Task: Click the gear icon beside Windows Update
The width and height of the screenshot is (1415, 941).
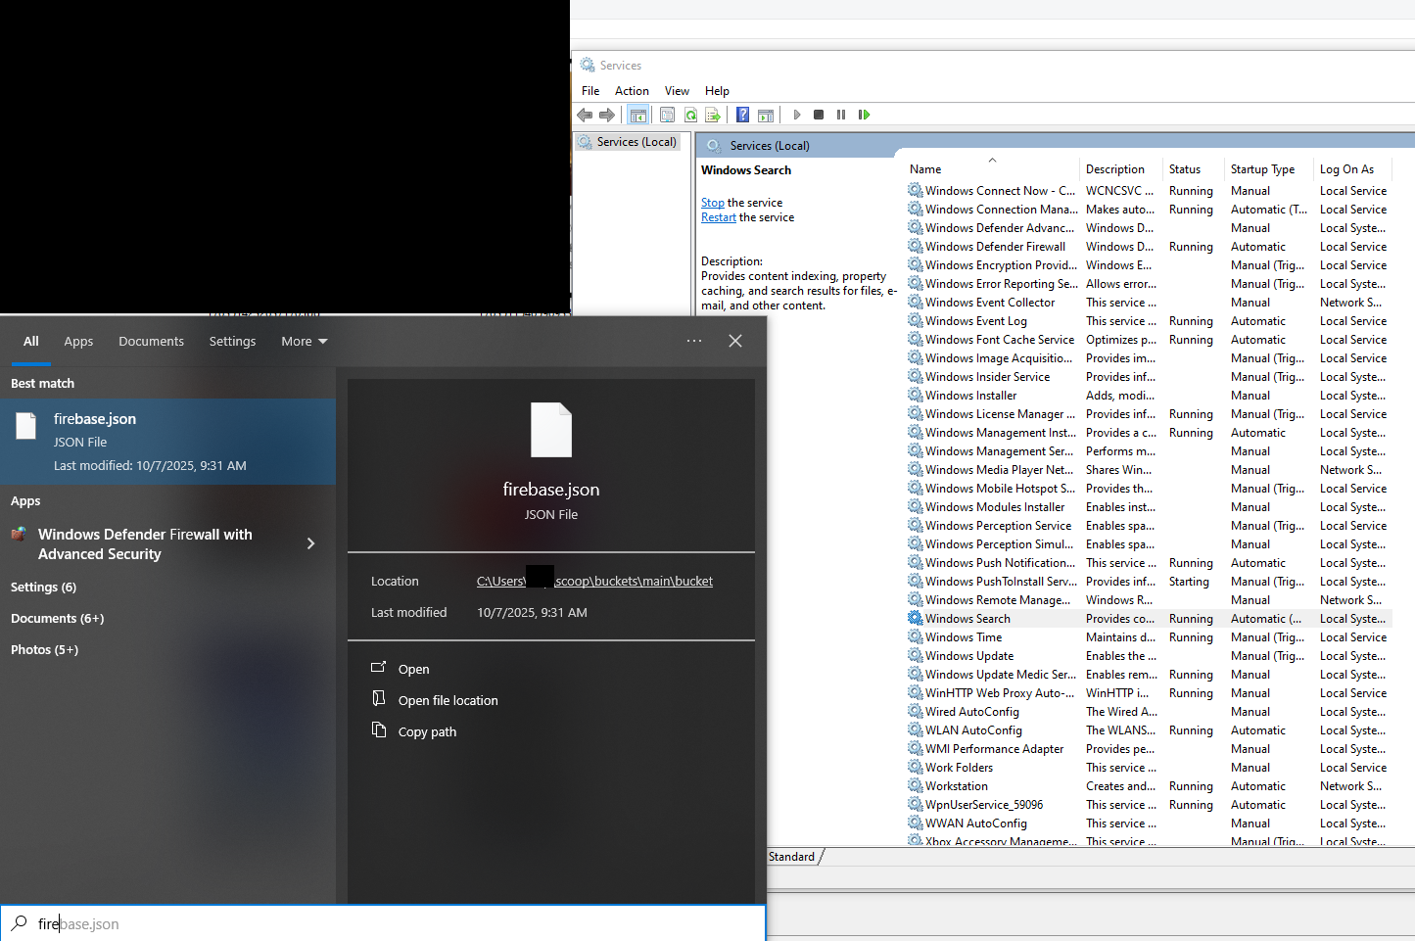Action: 916,655
